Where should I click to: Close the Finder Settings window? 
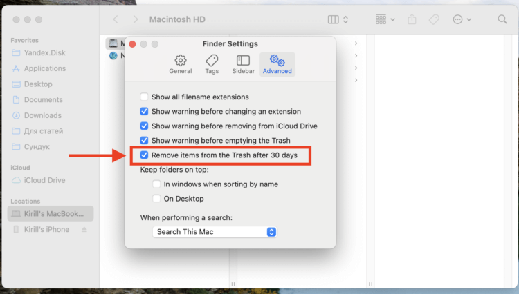pyautogui.click(x=132, y=44)
